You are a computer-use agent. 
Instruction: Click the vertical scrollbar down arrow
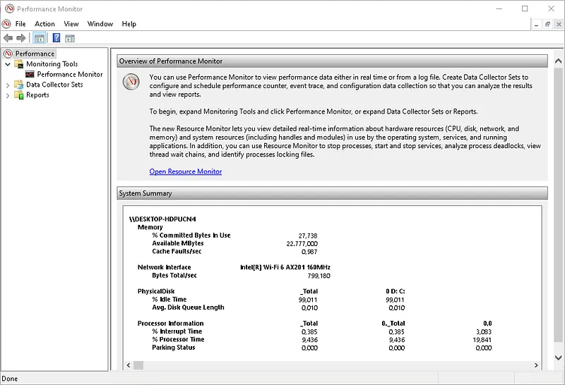point(558,357)
